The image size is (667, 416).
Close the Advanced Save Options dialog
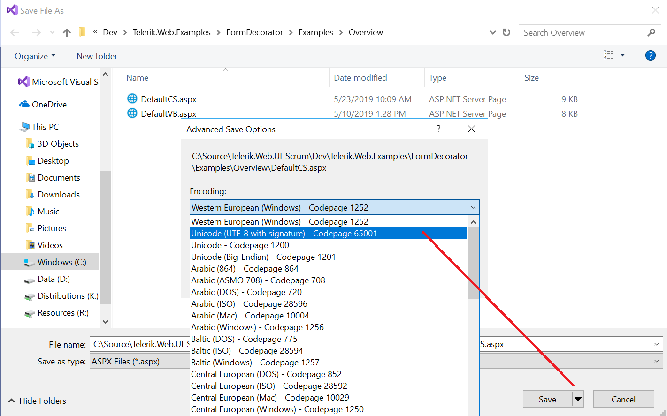(x=471, y=129)
